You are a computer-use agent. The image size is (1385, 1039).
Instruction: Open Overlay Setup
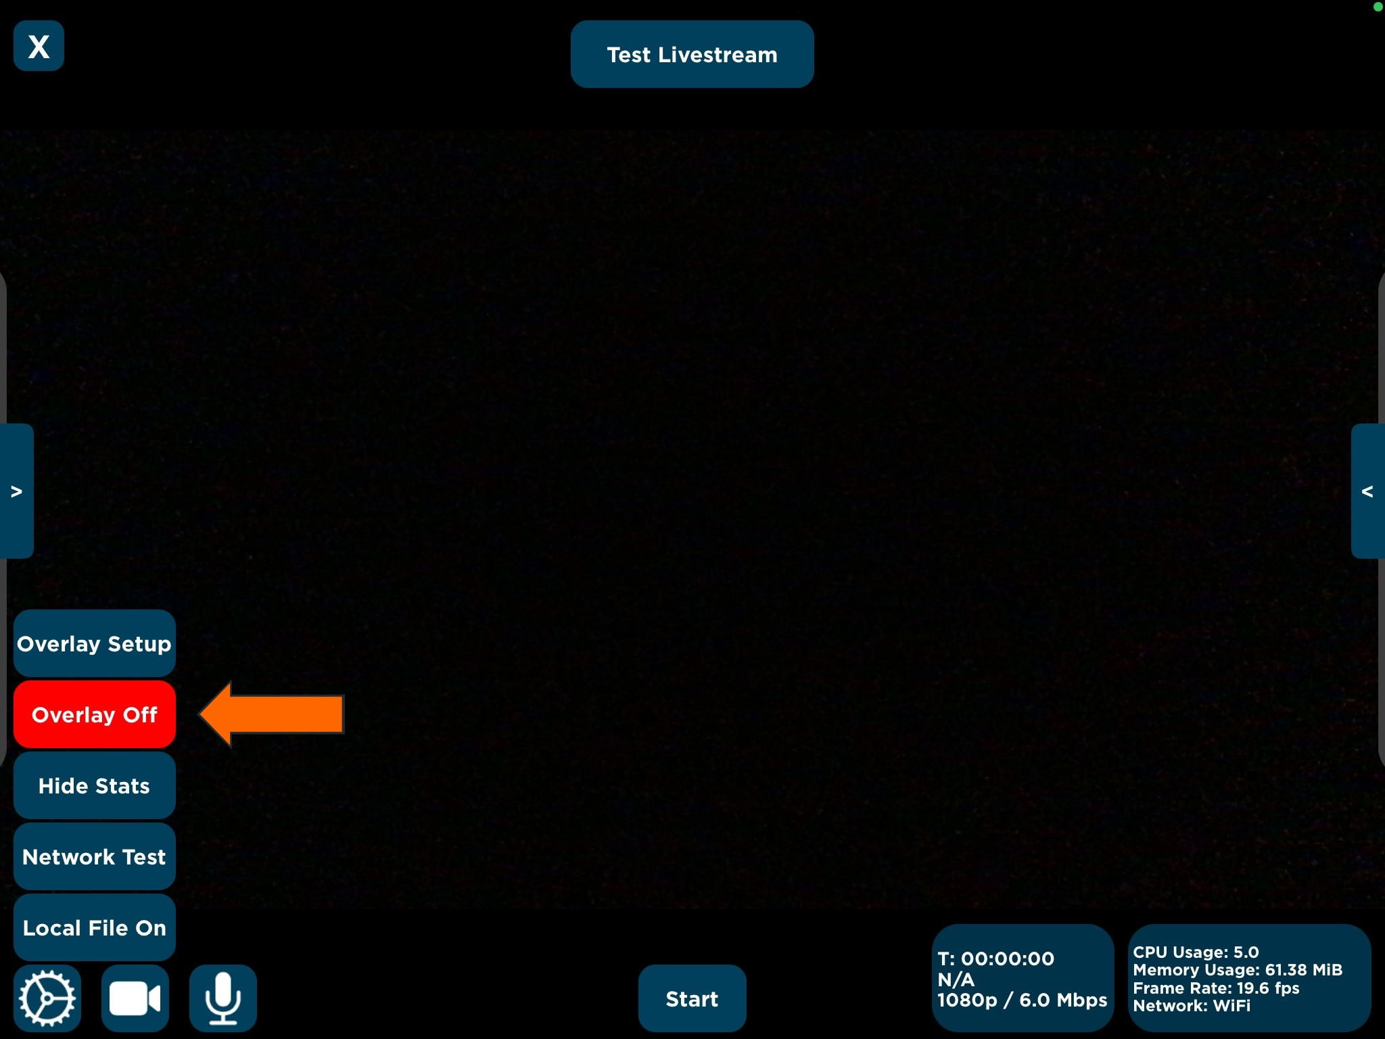click(95, 643)
